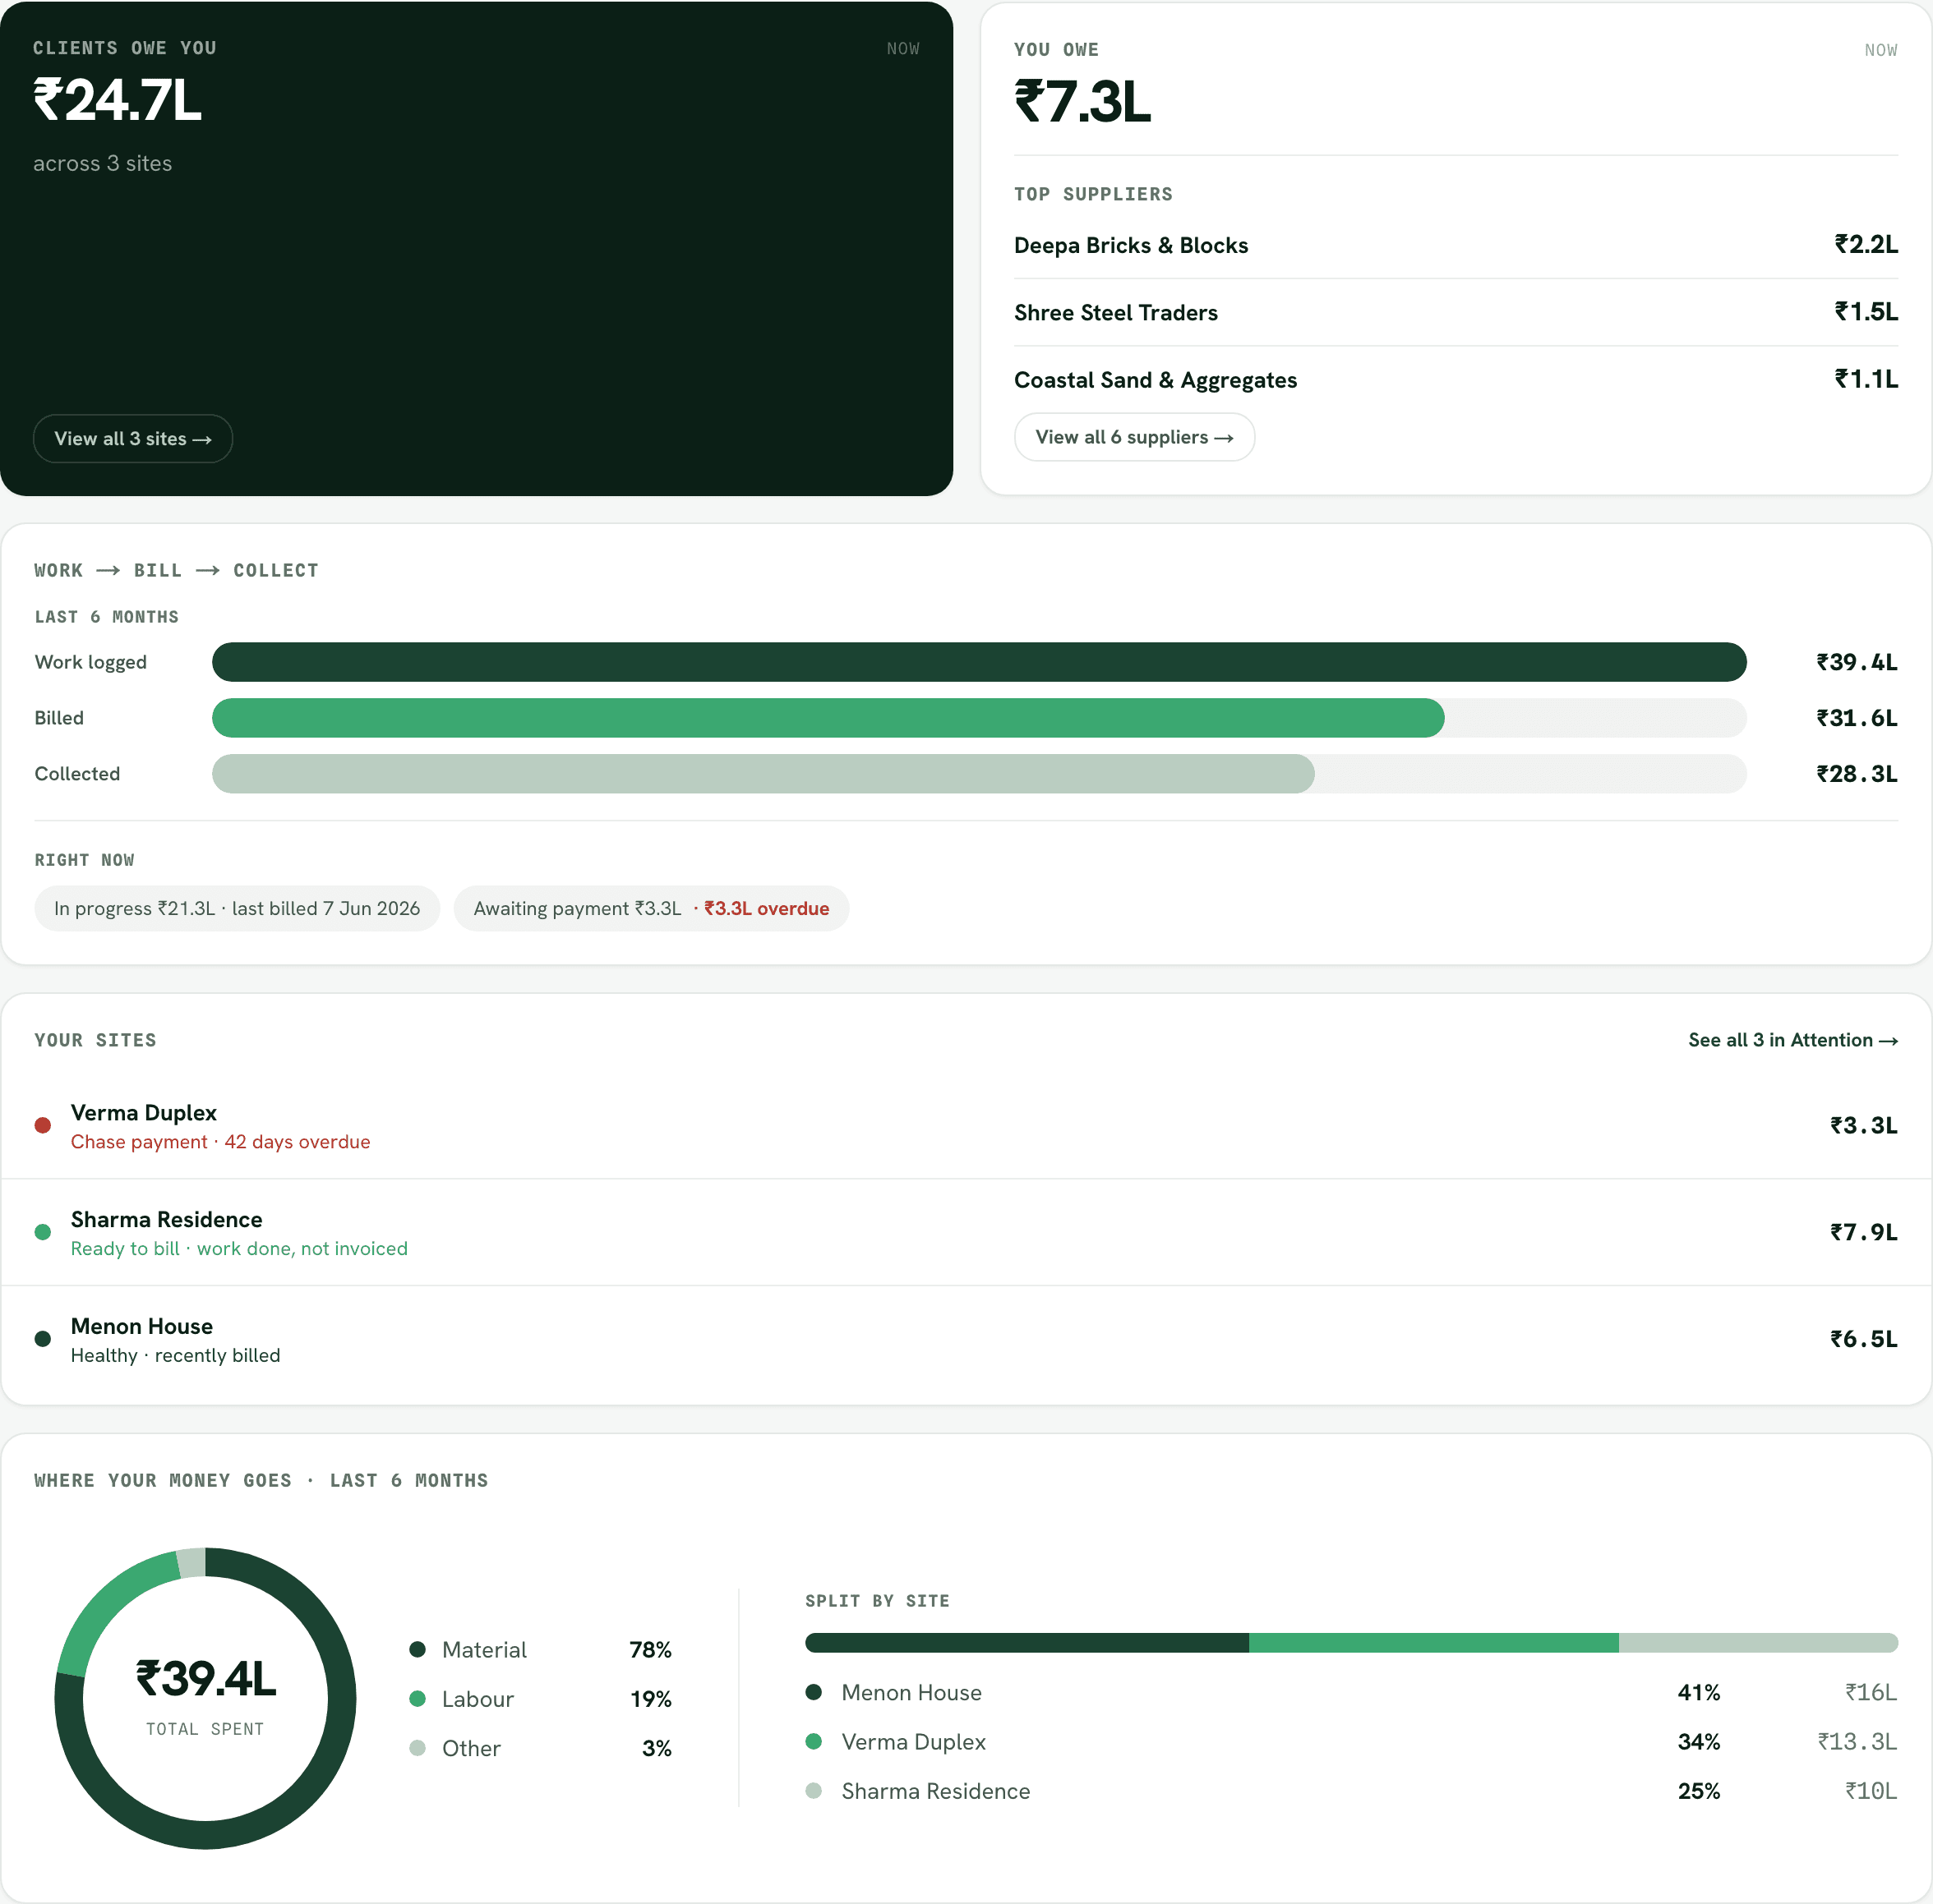This screenshot has height=1904, width=1933.
Task: Click the Work logged progress bar
Action: [980, 662]
